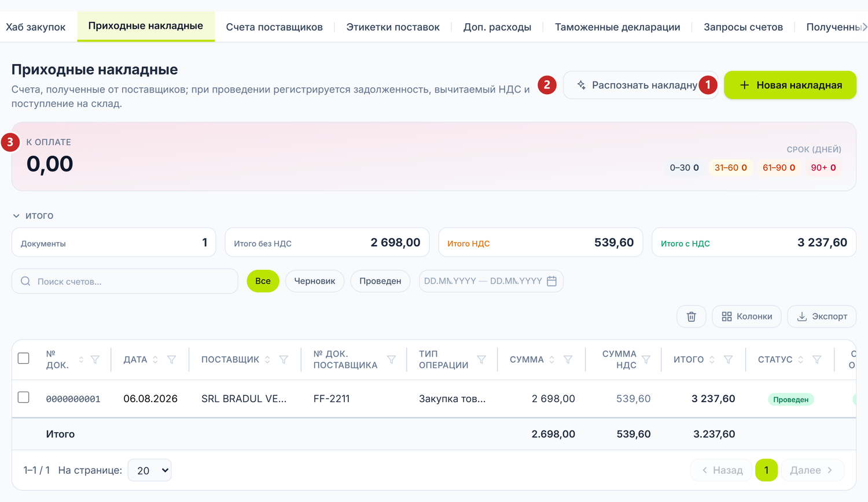868x502 pixels.
Task: Click the 0–30 aging bucket
Action: [x=684, y=168]
